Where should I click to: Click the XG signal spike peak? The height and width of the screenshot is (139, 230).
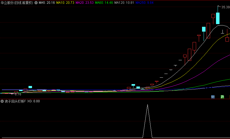[147, 105]
